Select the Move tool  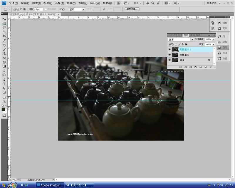tap(4, 19)
